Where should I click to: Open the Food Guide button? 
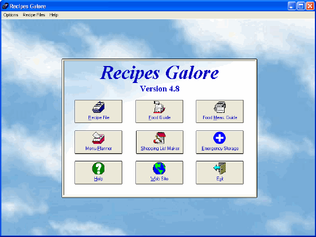159,112
